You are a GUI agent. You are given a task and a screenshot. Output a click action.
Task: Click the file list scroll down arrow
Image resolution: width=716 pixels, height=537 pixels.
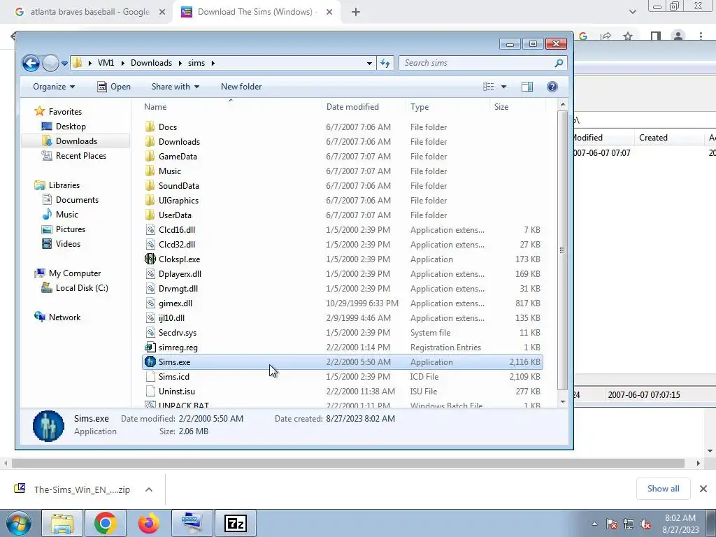coord(563,402)
